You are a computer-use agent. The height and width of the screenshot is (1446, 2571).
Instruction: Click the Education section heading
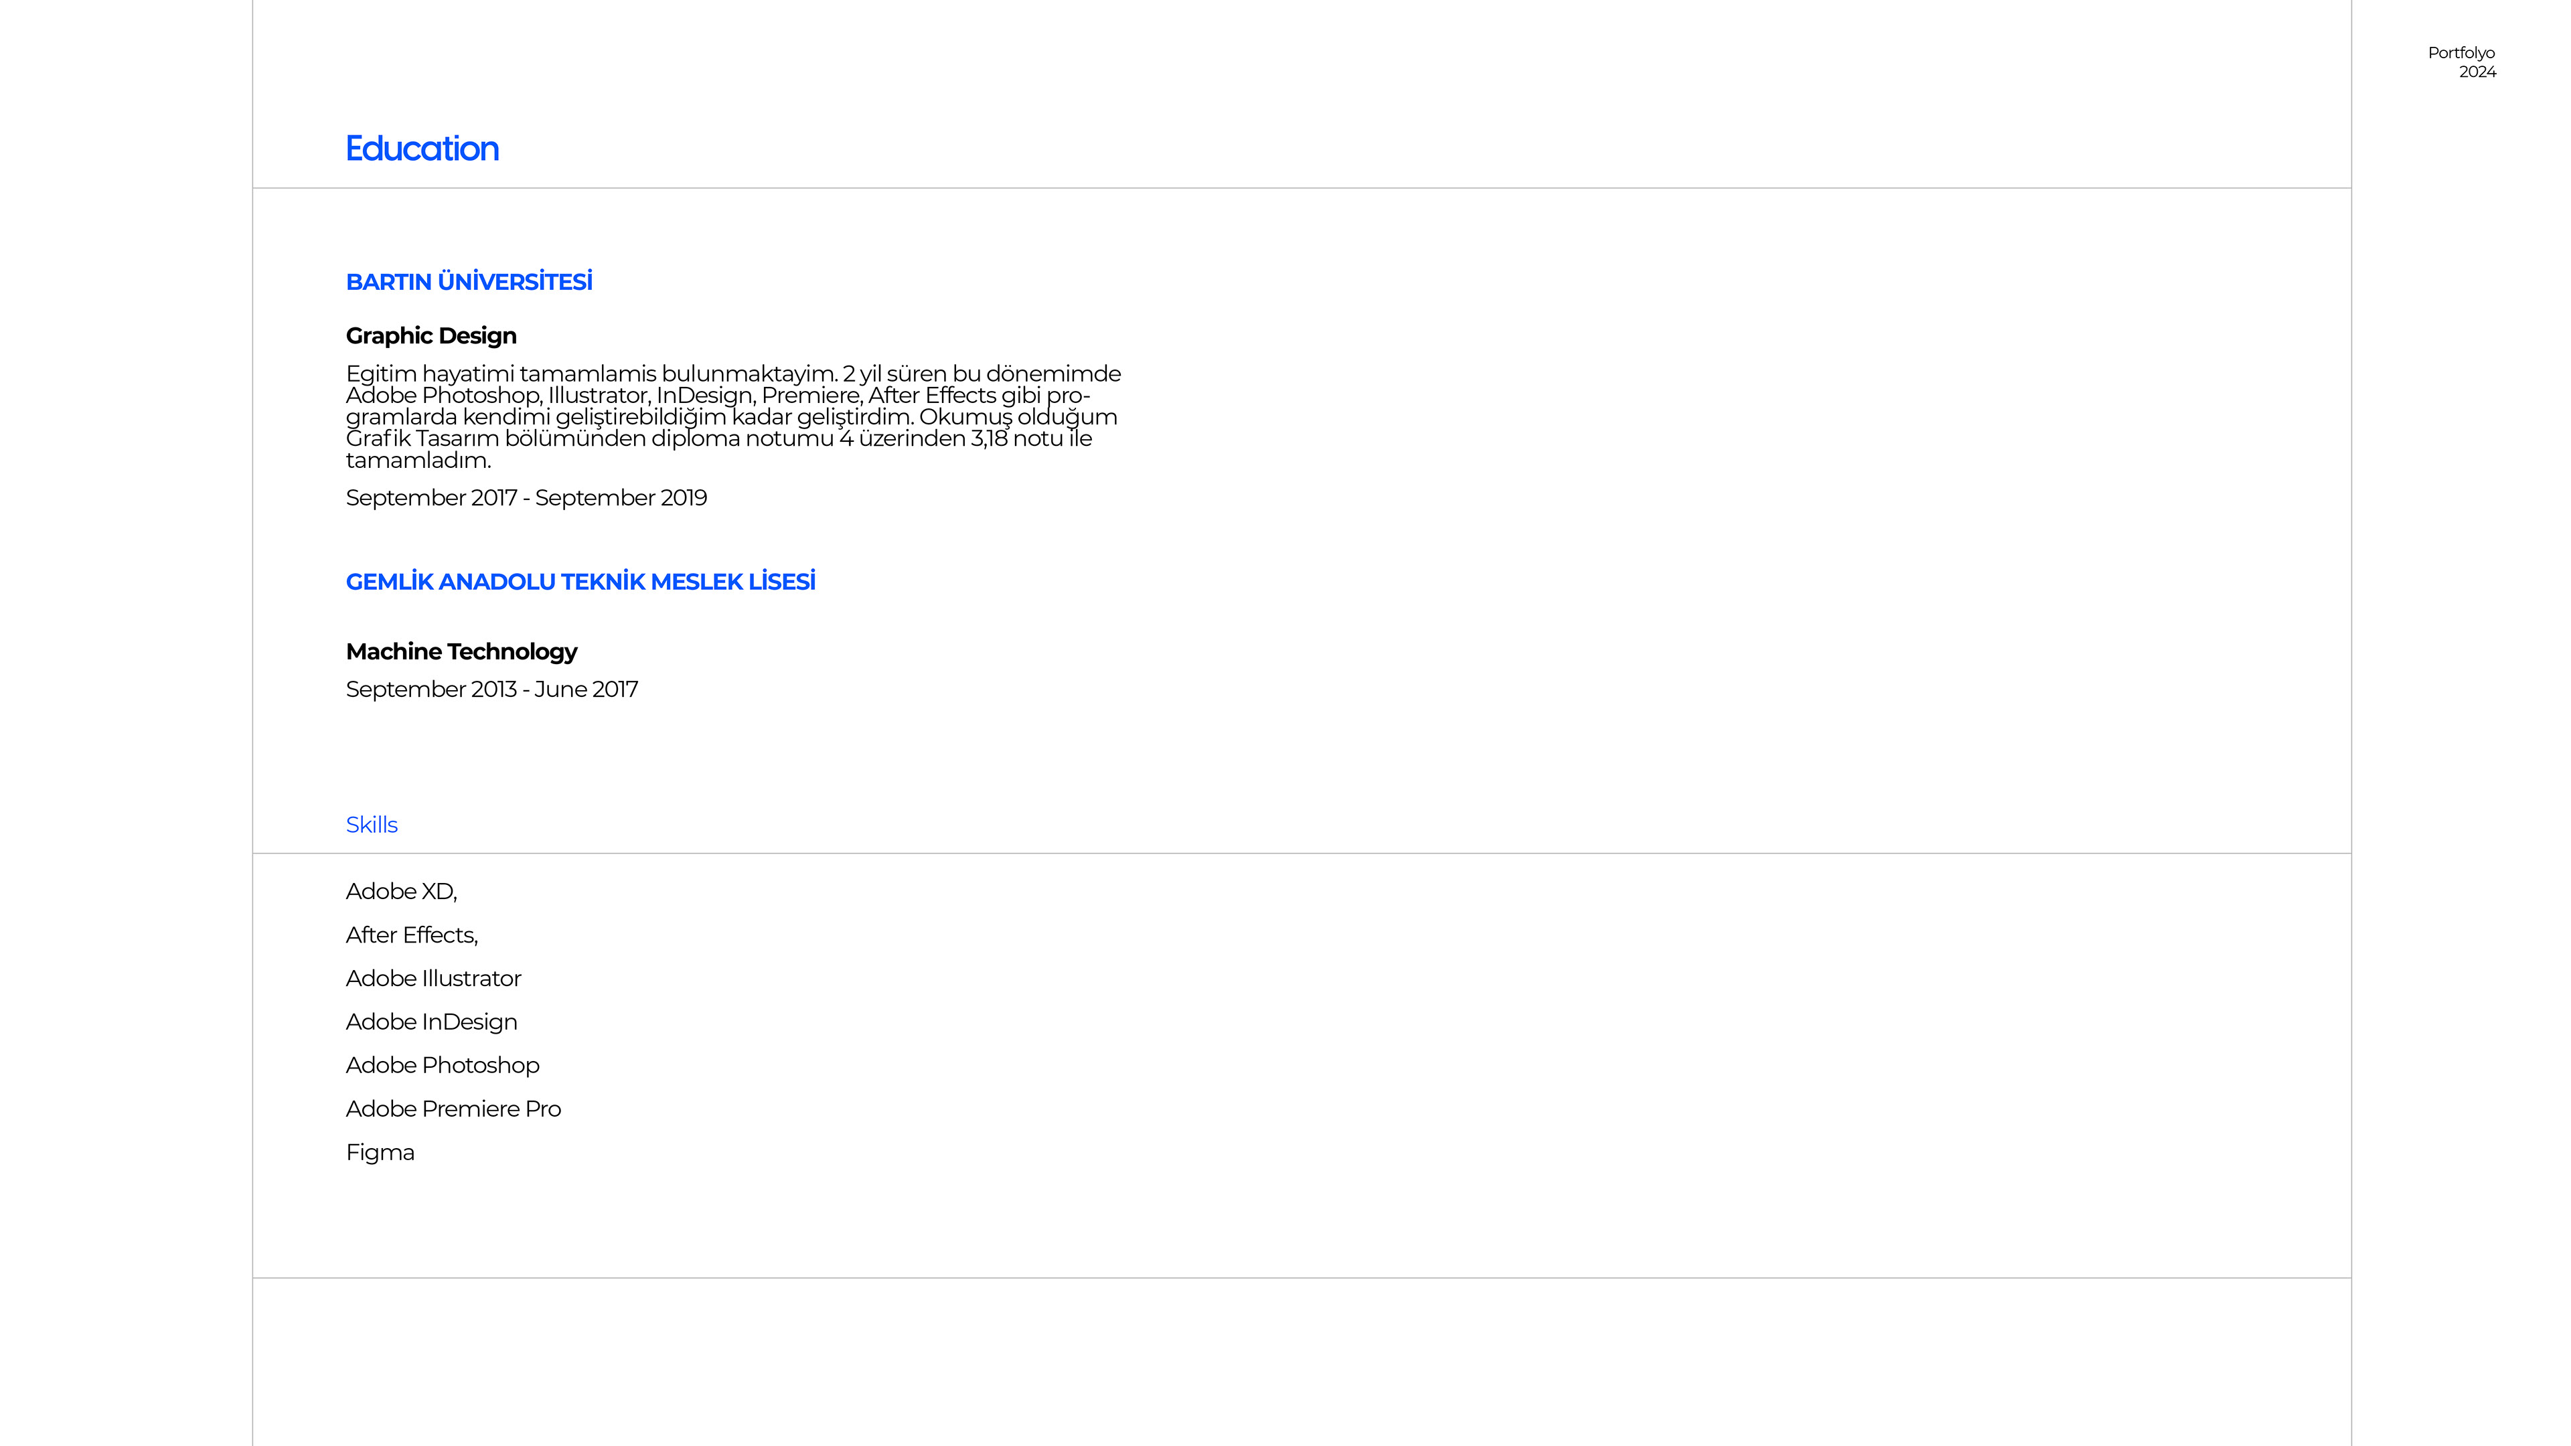pyautogui.click(x=422, y=149)
